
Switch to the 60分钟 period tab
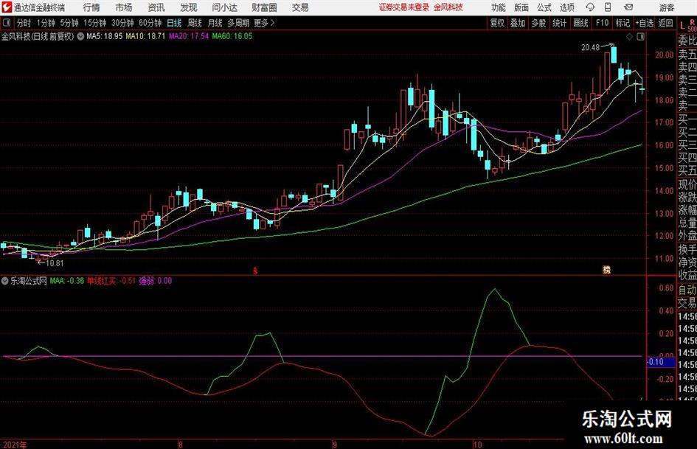click(x=150, y=23)
